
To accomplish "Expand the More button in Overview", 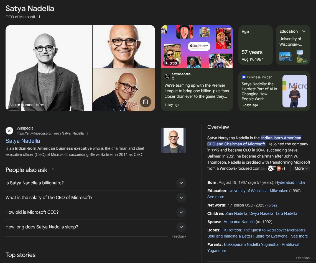I will [x=301, y=168].
